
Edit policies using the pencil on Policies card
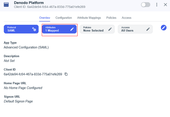pyautogui.click(x=110, y=29)
